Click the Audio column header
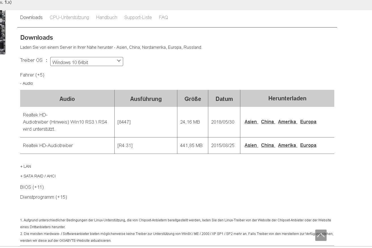Screen dimensions: 372x248 point(67,99)
